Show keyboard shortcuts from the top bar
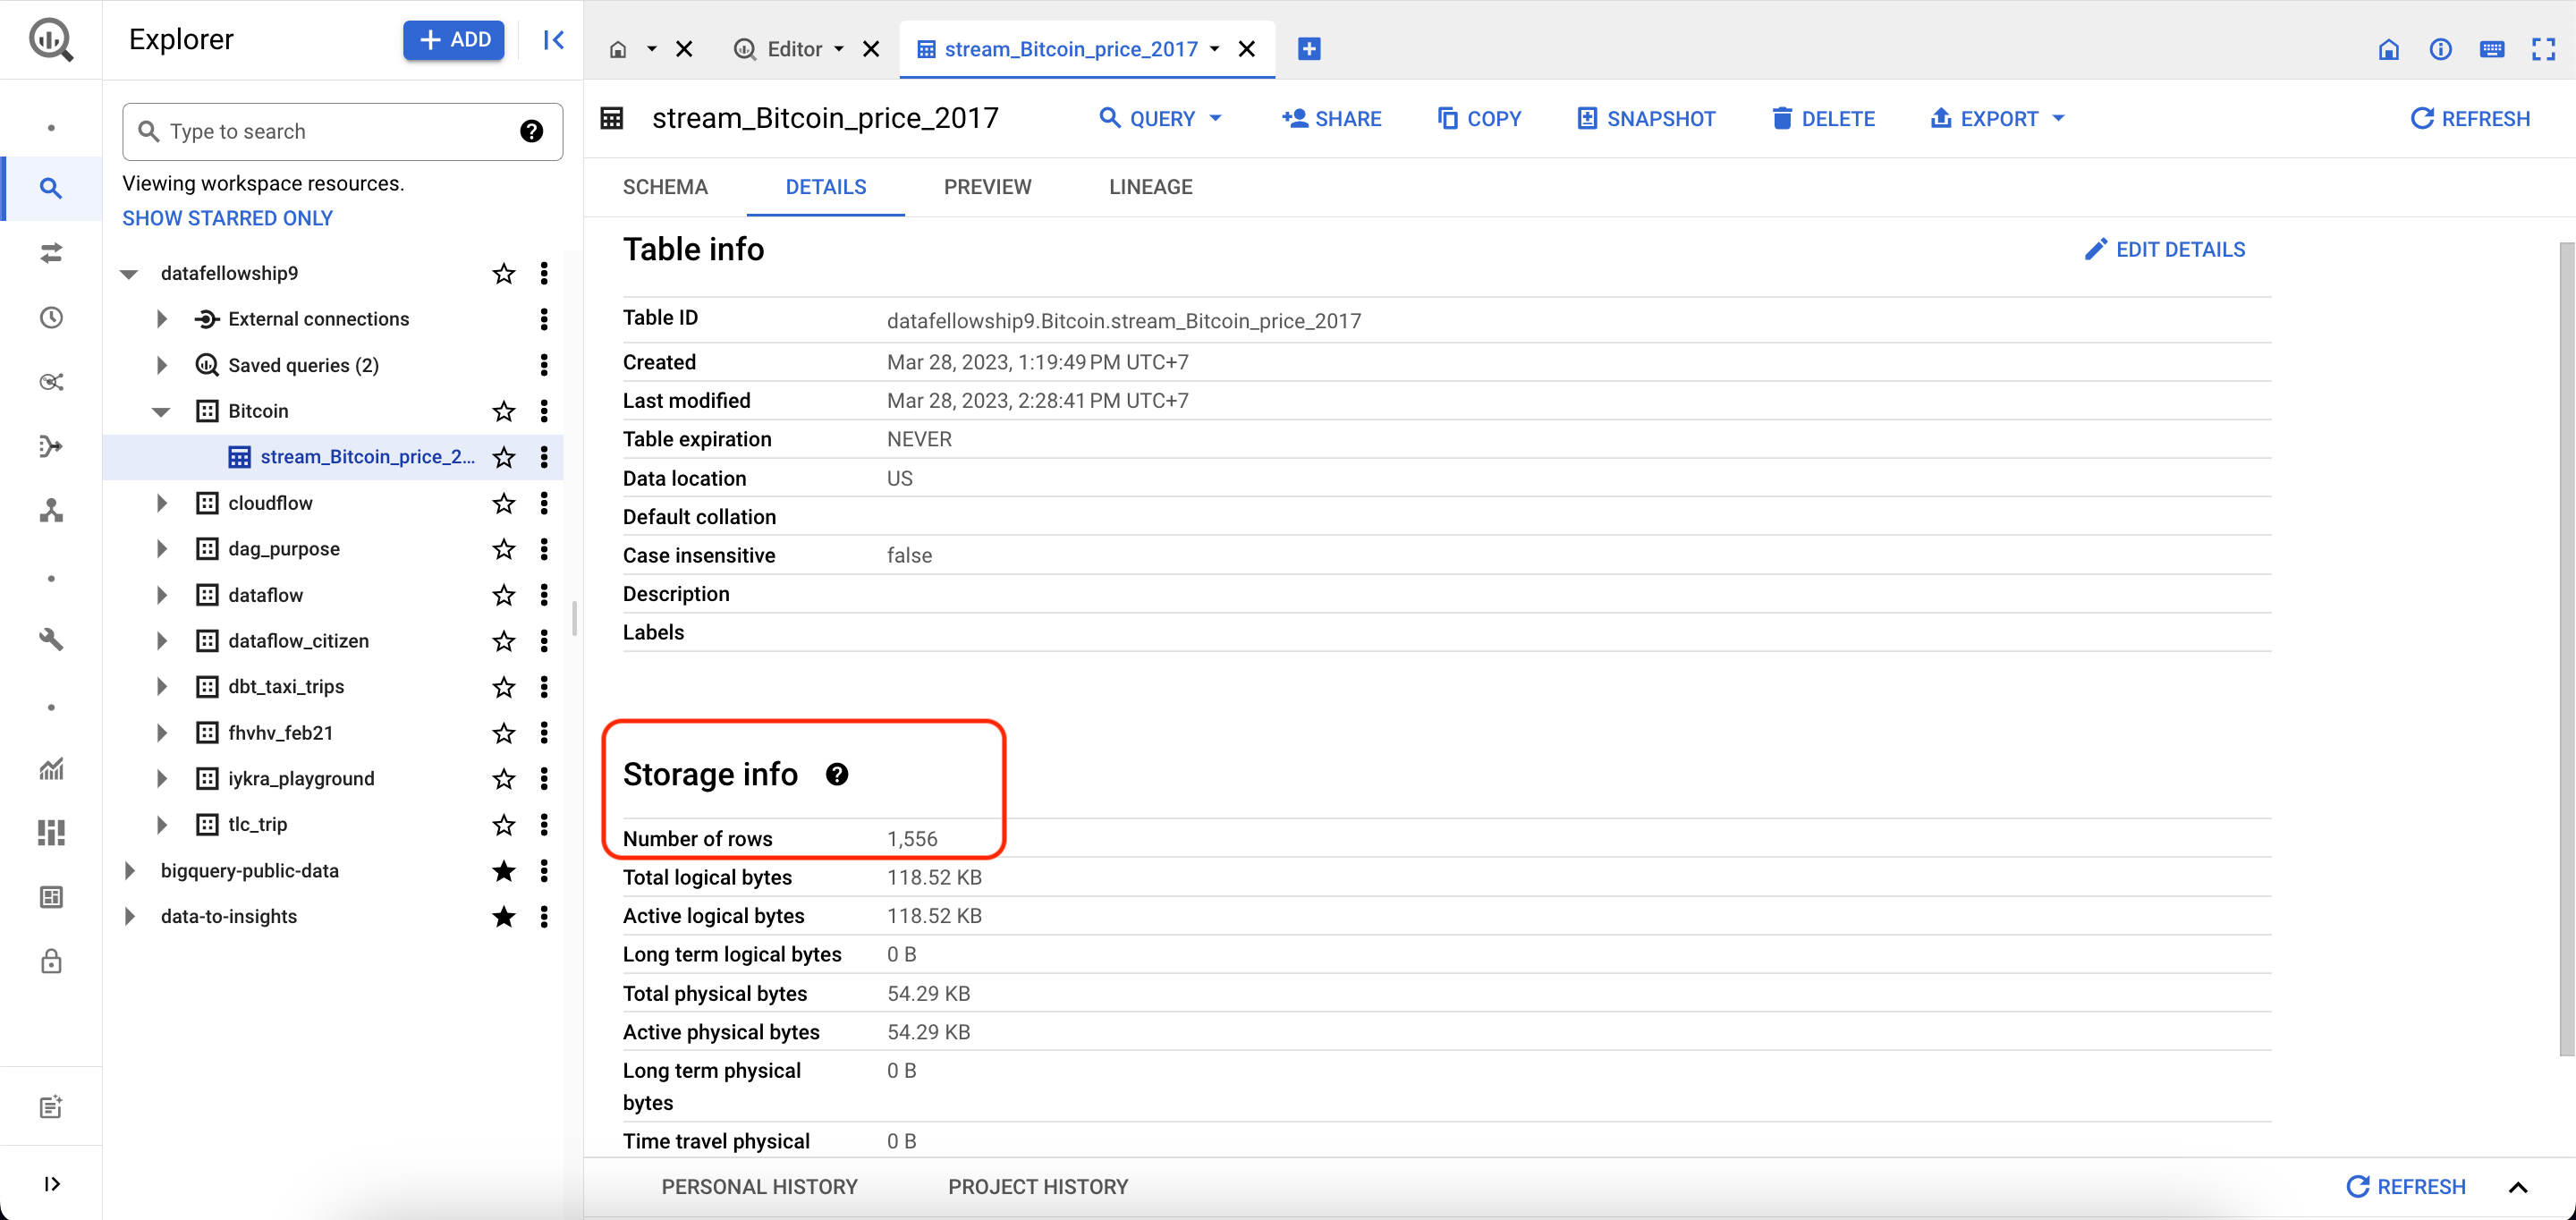Image resolution: width=2576 pixels, height=1220 pixels. (x=2492, y=49)
